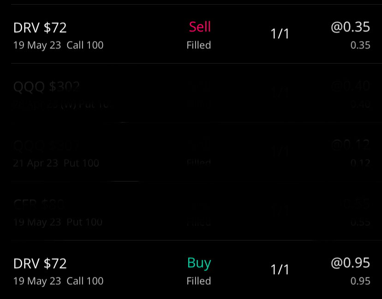The height and width of the screenshot is (299, 382).
Task: Click 19 May 23 Call 100 under Buy order
Action: coord(58,281)
